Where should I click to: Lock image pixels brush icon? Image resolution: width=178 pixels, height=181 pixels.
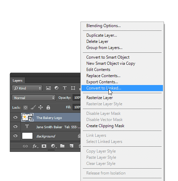33,107
